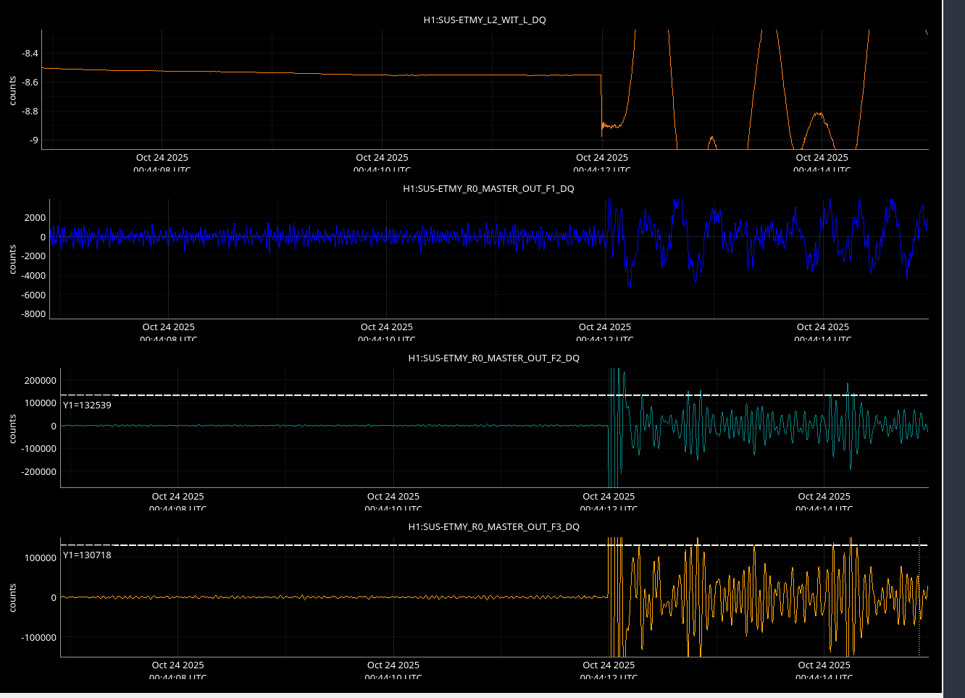Click the counts axis label of F3 plot
This screenshot has height=698, width=965.
13,598
